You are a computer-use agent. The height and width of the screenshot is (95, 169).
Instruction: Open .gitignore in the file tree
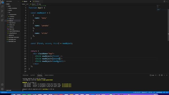pyautogui.click(x=11, y=35)
